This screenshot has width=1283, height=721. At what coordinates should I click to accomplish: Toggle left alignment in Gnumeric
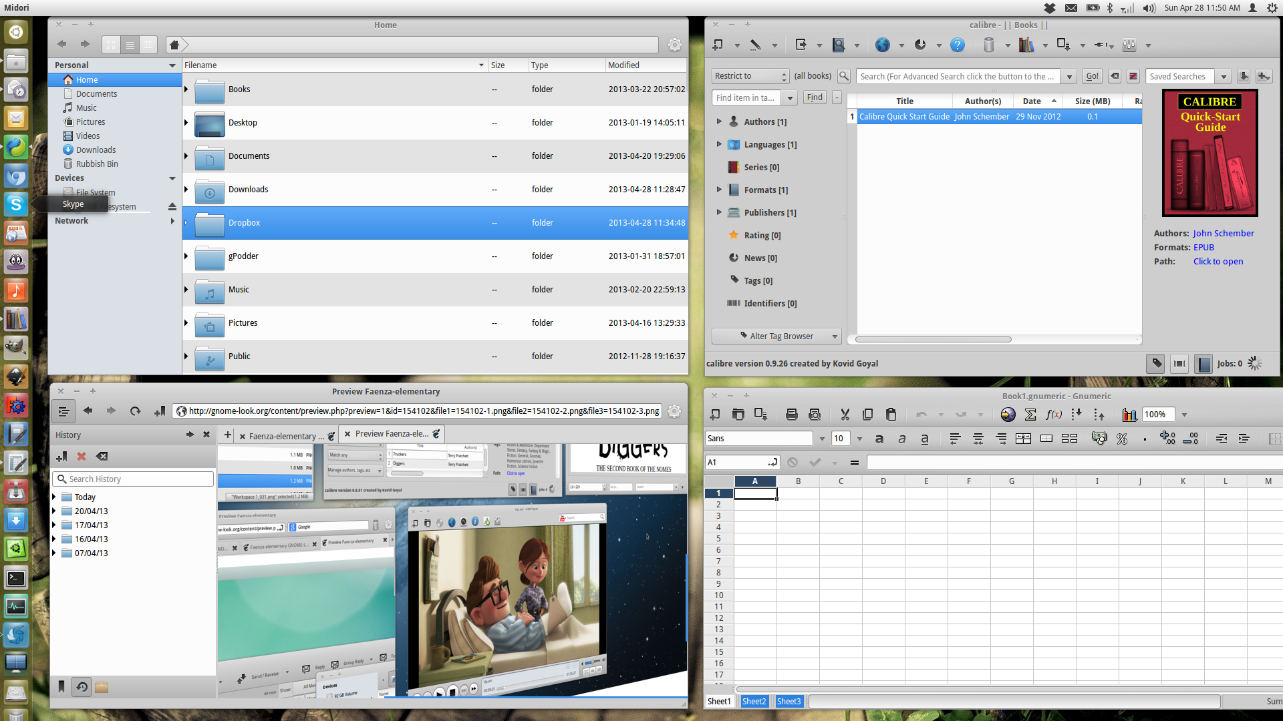pyautogui.click(x=955, y=439)
